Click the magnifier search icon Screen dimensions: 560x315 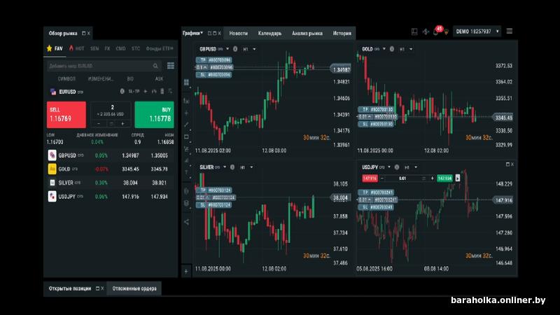pyautogui.click(x=155, y=66)
